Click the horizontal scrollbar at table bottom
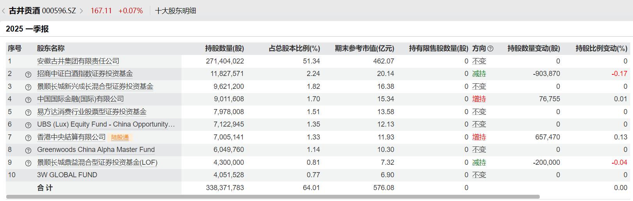633x201 pixels. 273,197
